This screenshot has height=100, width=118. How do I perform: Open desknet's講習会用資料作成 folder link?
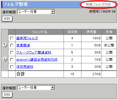tap(37, 60)
